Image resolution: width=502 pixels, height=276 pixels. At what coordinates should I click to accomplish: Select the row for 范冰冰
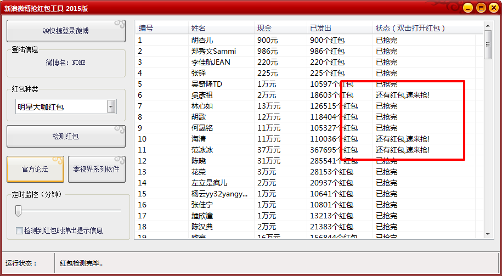(309, 150)
